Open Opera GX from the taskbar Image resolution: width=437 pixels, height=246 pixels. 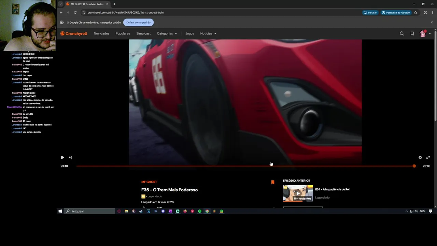[x=119, y=211]
